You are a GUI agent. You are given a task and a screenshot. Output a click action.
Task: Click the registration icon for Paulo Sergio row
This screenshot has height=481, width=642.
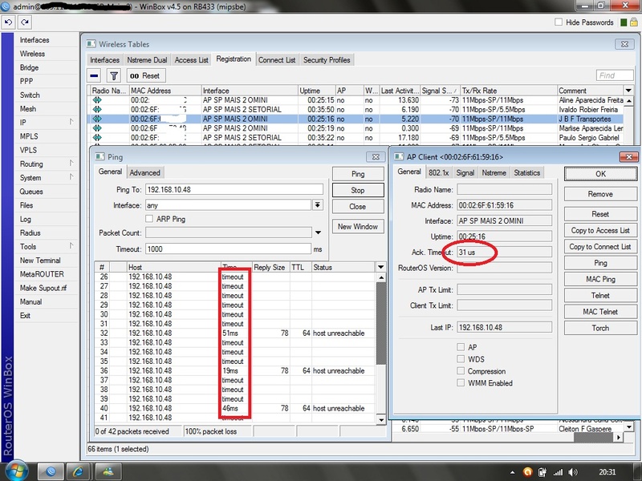pos(97,138)
